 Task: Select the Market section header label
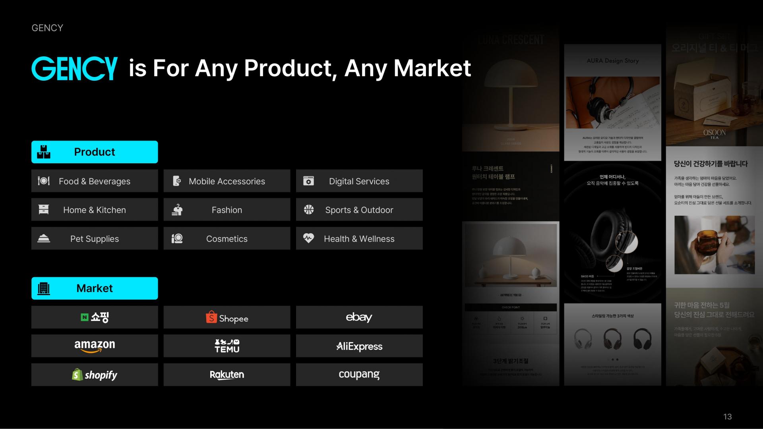[95, 288]
